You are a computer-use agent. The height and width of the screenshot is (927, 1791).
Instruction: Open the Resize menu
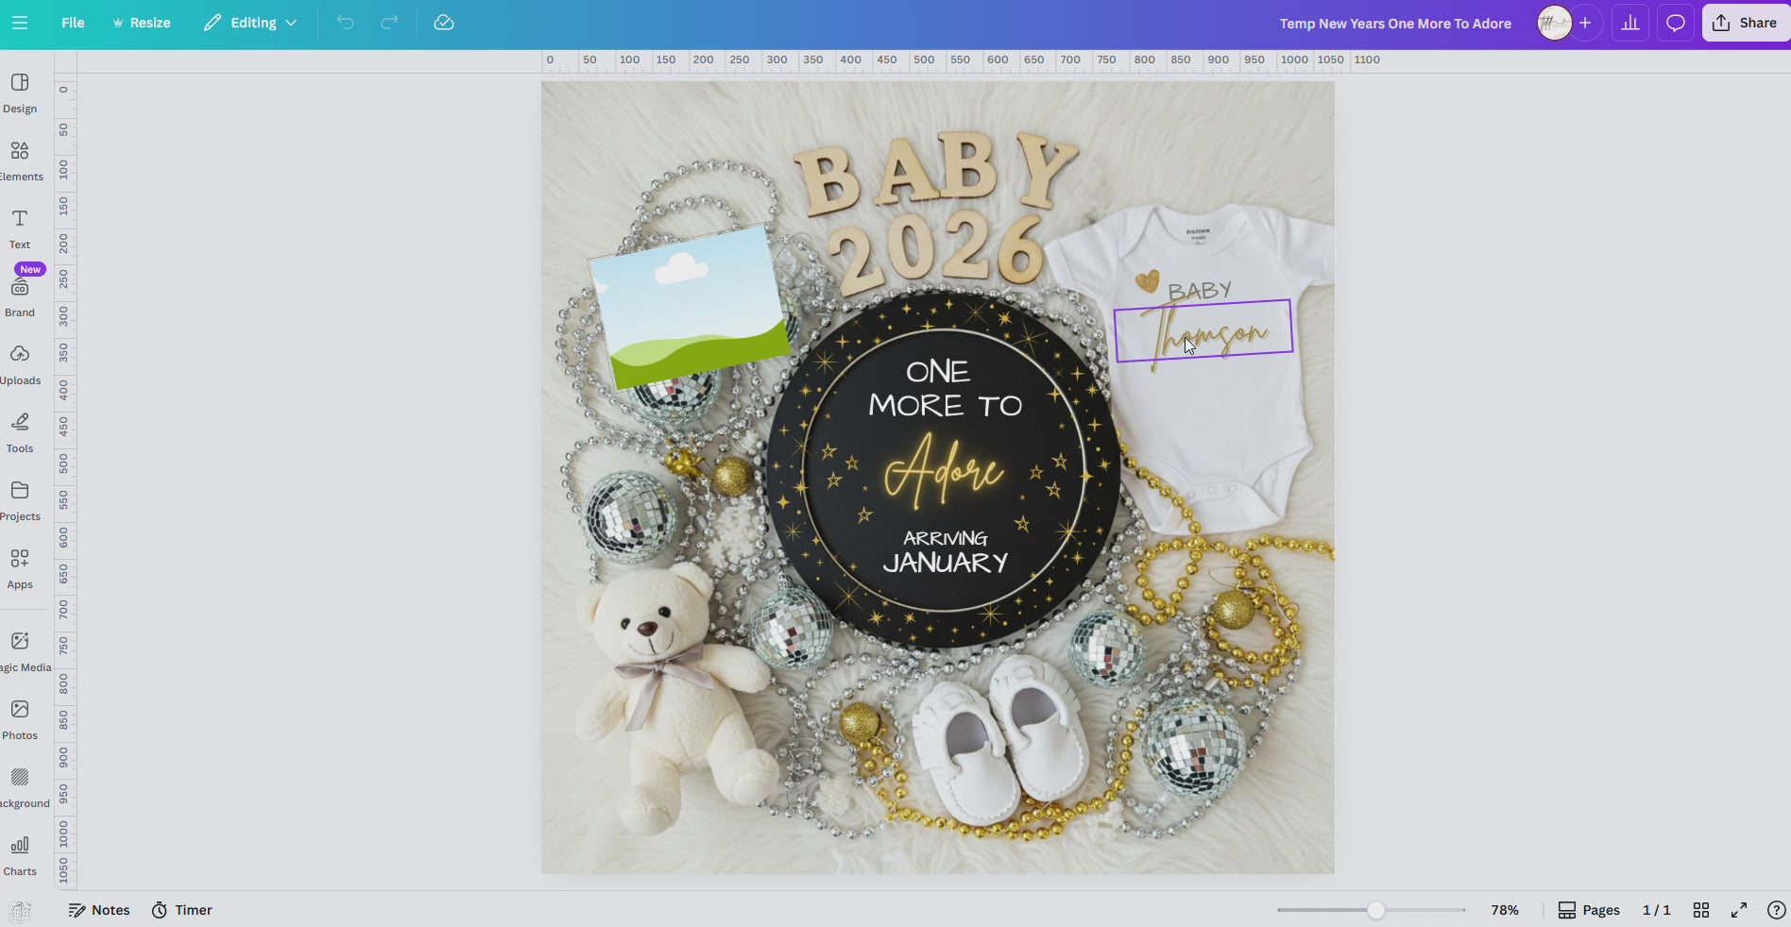[x=141, y=23]
